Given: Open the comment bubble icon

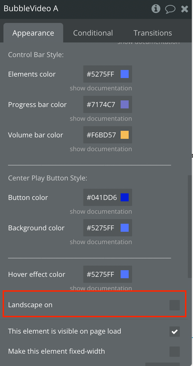Looking at the screenshot, I should click(x=170, y=9).
